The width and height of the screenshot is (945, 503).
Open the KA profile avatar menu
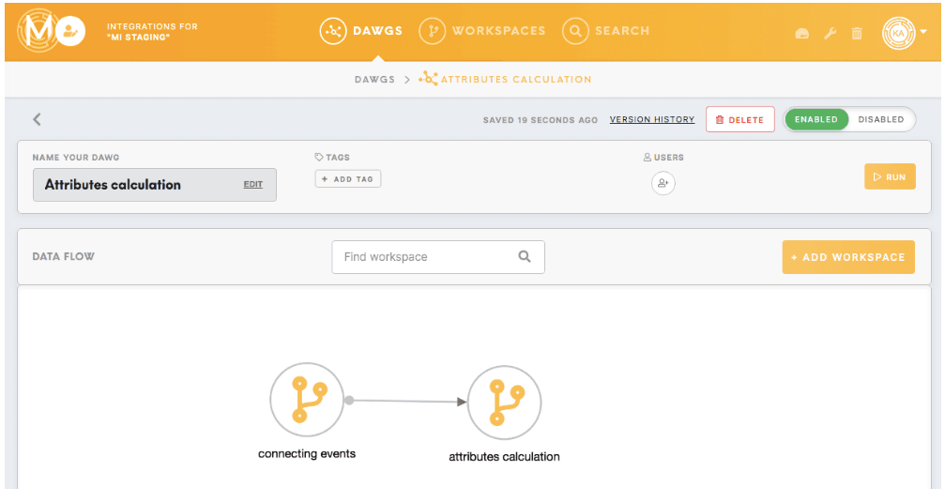click(898, 33)
